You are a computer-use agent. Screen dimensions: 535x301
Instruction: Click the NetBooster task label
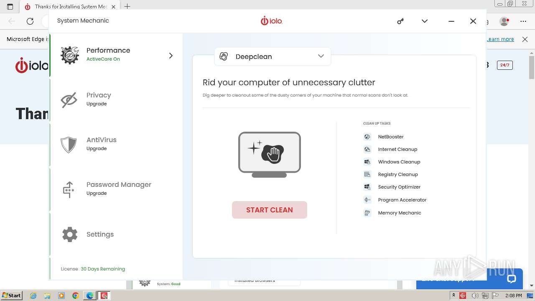coord(391,137)
